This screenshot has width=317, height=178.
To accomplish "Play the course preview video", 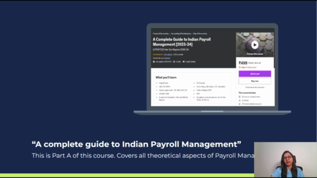I will (x=255, y=45).
